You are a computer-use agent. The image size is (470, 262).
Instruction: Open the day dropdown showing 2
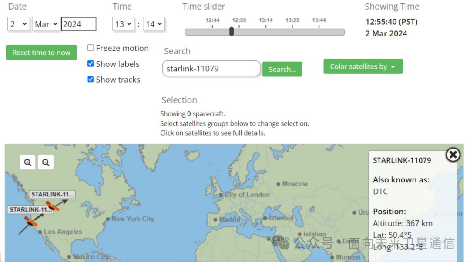tap(19, 24)
